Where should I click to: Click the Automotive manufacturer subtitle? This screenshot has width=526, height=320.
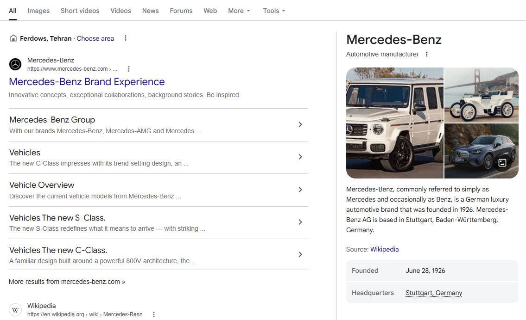point(382,54)
